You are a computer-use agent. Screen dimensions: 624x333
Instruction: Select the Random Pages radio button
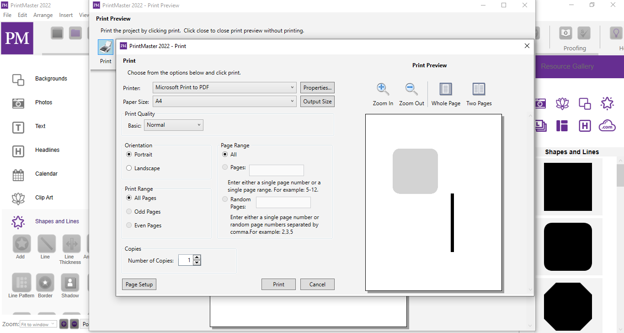pos(225,199)
